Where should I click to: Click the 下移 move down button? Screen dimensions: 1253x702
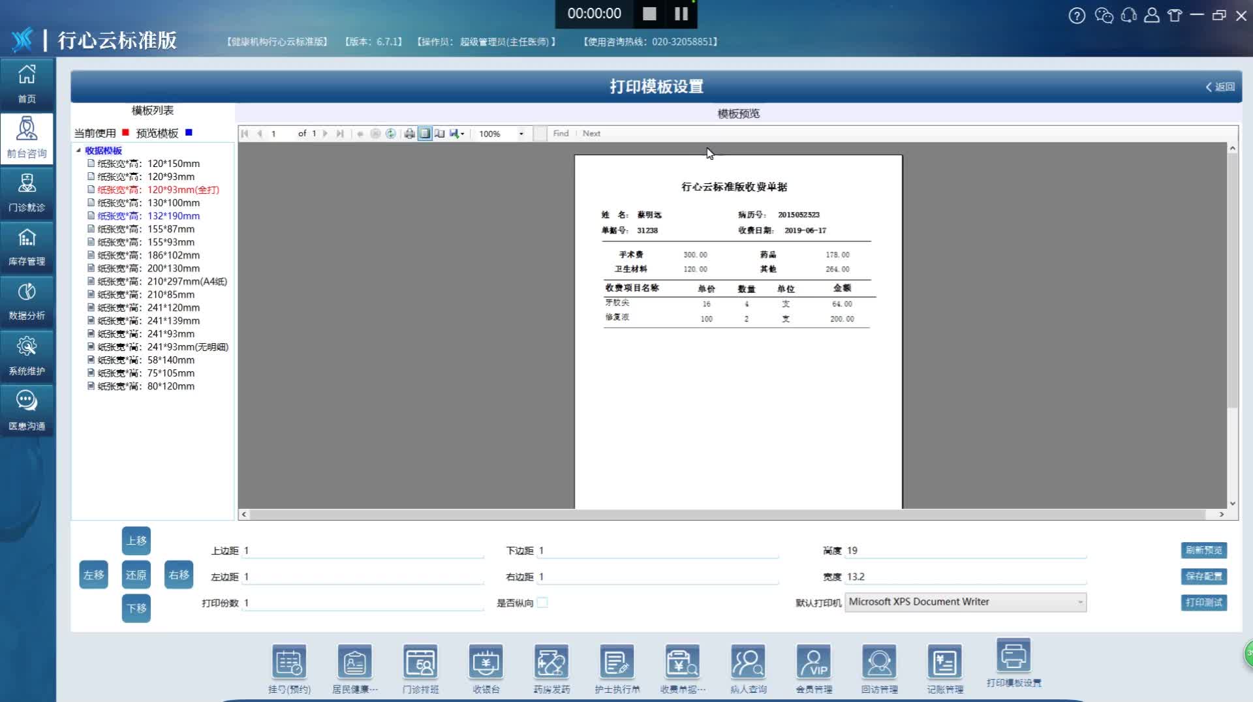pos(136,608)
